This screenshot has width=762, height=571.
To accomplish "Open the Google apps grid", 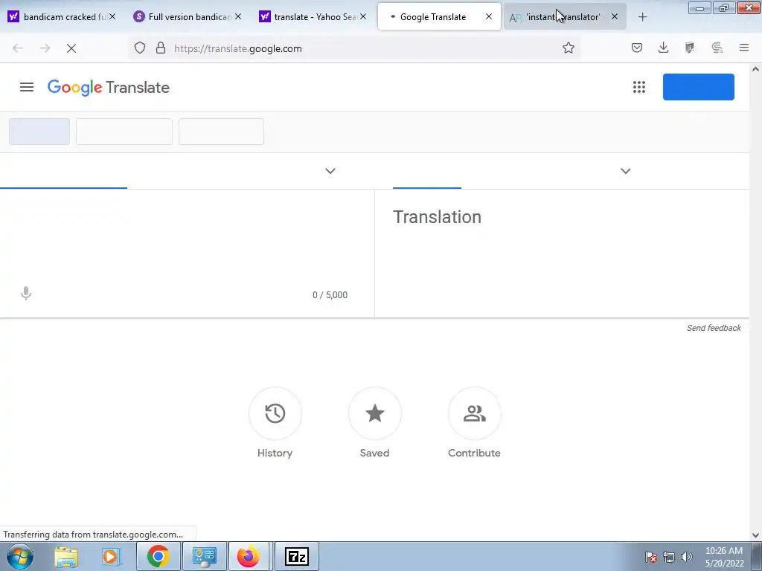I will pos(639,88).
